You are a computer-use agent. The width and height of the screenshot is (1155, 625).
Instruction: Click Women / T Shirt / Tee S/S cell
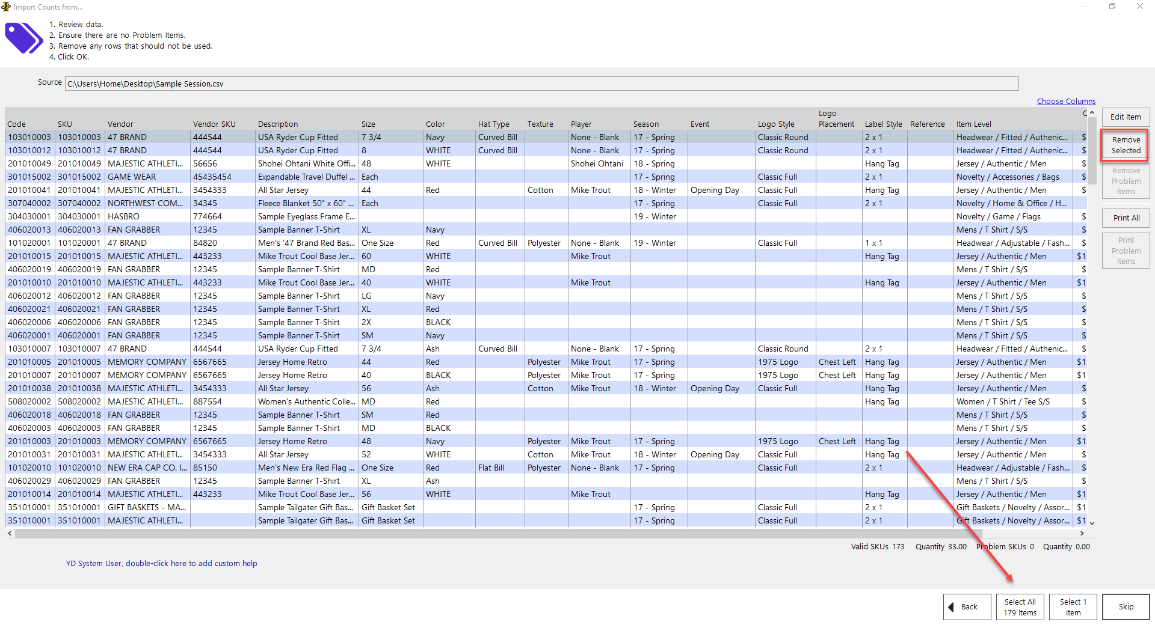[x=1013, y=402]
